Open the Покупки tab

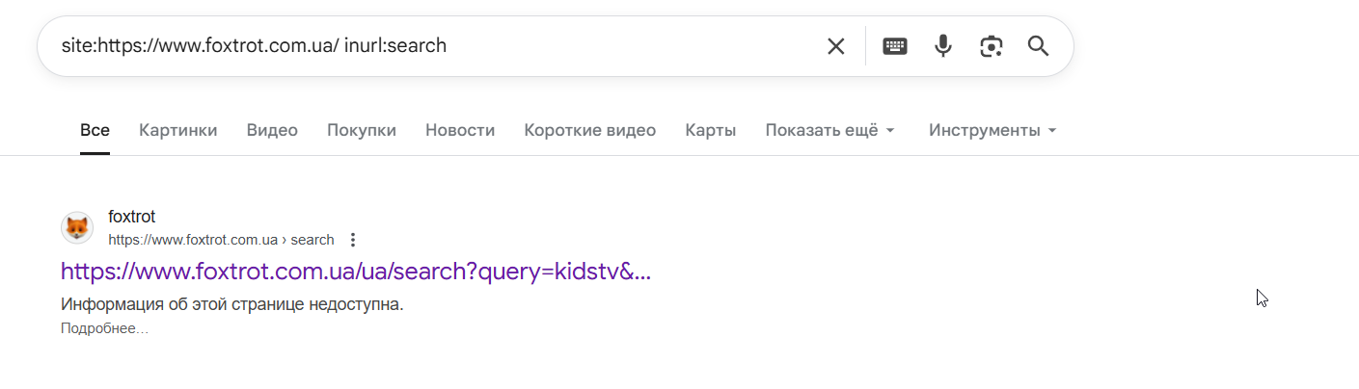[362, 130]
